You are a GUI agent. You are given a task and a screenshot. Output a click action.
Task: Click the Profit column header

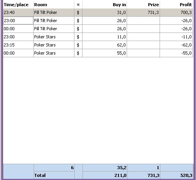pyautogui.click(x=176, y=5)
